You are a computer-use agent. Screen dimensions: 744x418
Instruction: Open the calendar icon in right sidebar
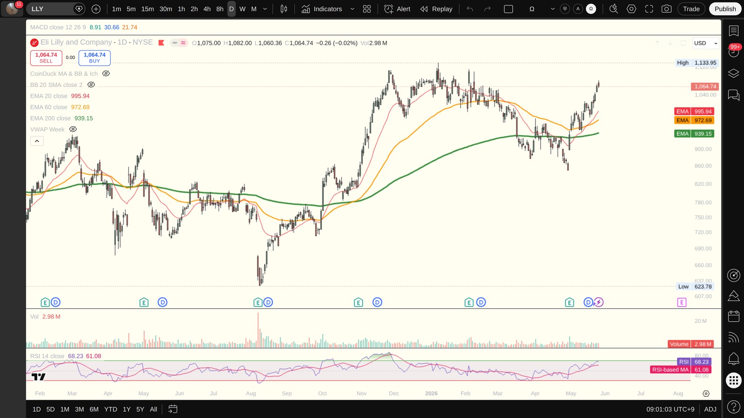(733, 316)
